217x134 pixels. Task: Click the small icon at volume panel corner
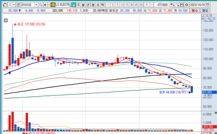click(x=216, y=113)
